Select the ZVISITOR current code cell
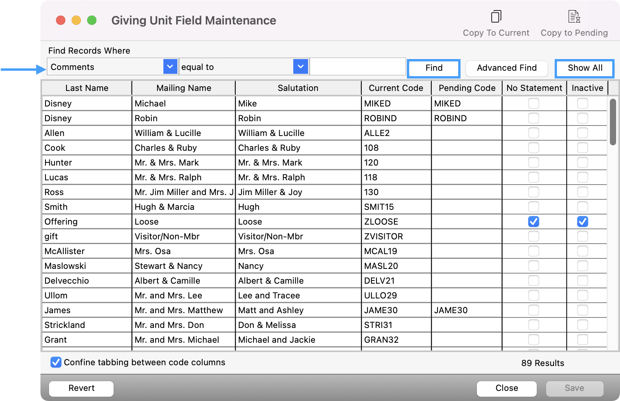 [396, 236]
